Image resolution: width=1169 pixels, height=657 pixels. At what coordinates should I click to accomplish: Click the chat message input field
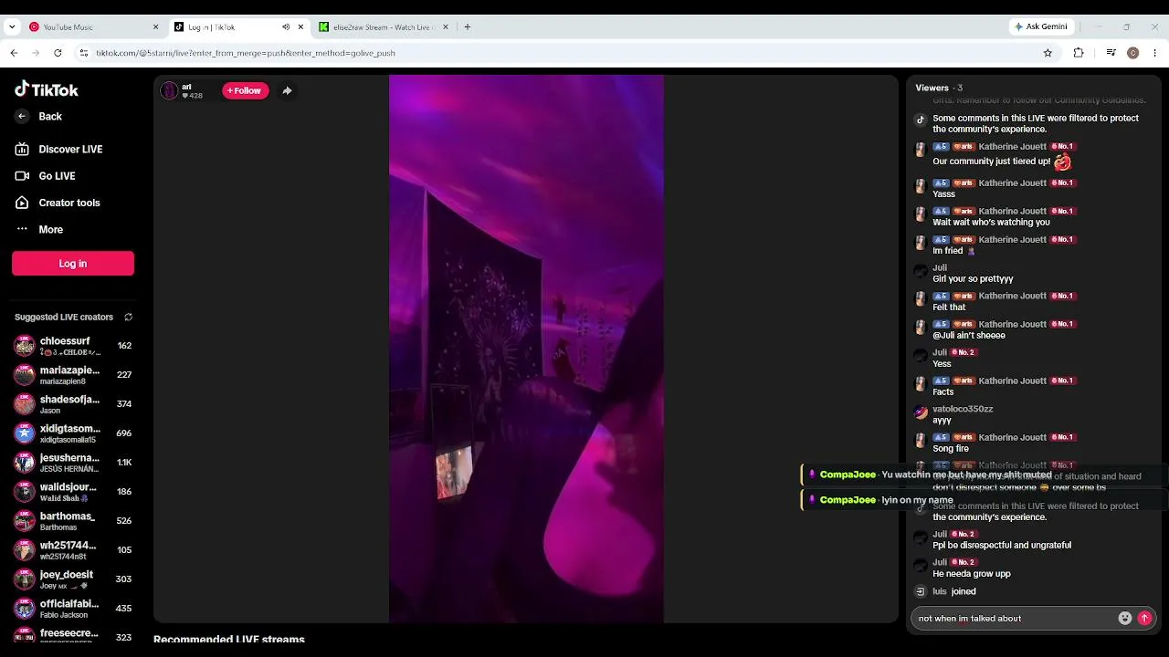point(1016,619)
